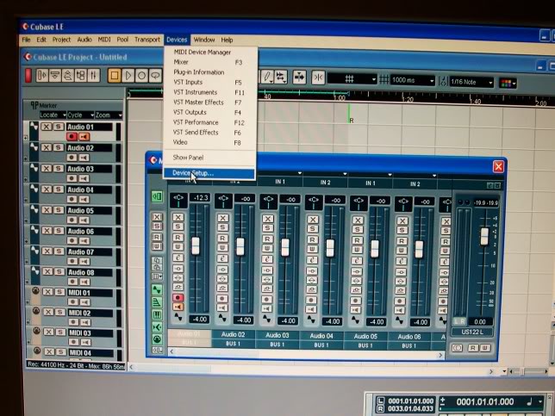The height and width of the screenshot is (416, 555).
Task: Click Device Setup... in Devices menu
Action: (209, 173)
